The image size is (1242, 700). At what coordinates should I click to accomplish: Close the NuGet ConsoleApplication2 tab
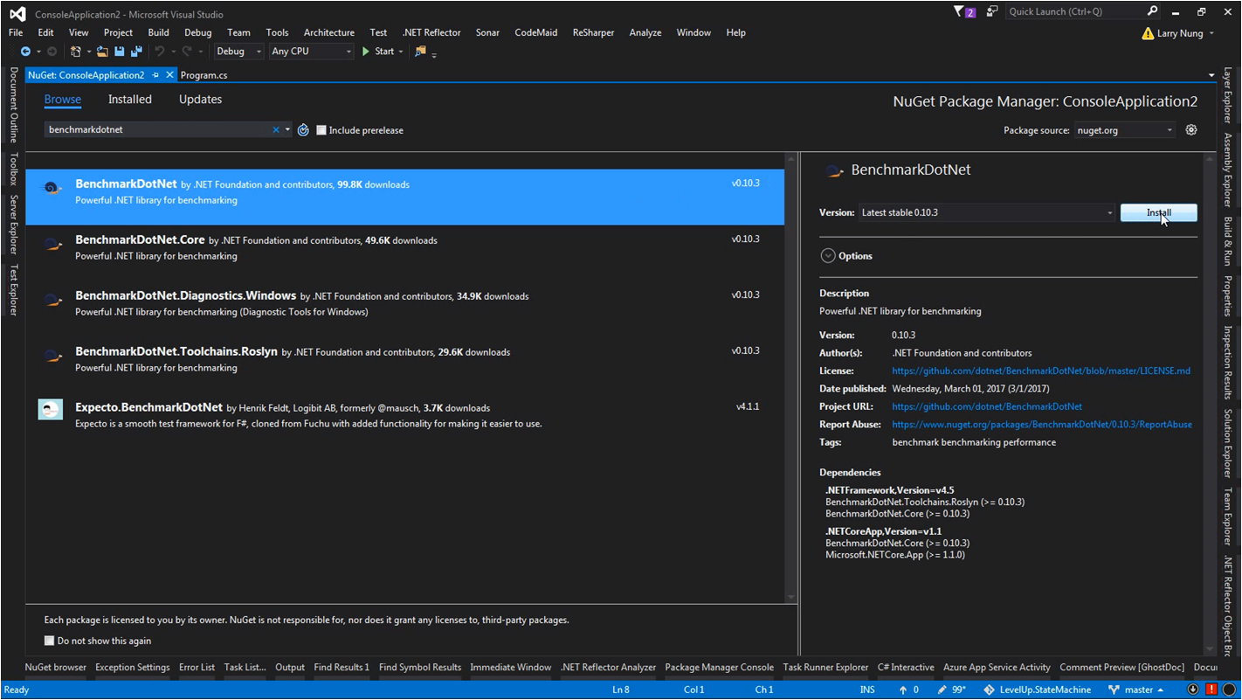(x=170, y=75)
